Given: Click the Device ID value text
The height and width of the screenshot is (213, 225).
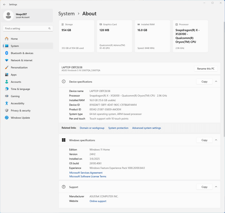Looking at the screenshot, I should click(113, 105).
